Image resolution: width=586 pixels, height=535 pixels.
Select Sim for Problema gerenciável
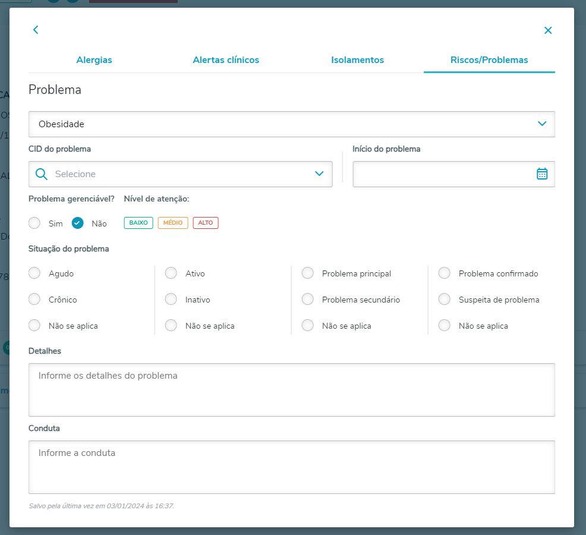35,223
